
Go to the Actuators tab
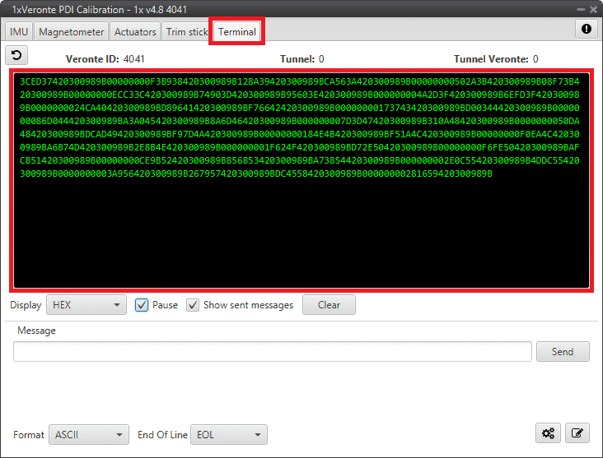[x=135, y=32]
